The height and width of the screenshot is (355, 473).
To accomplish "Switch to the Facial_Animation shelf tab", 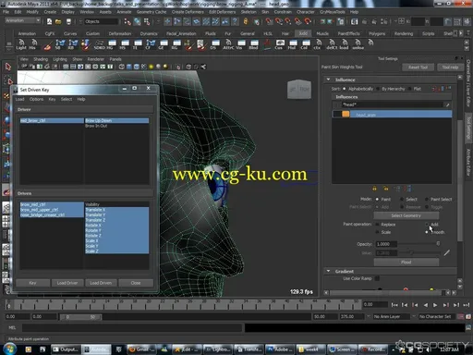I will tap(181, 33).
